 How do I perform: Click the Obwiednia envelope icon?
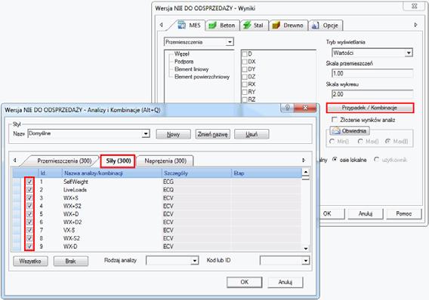[x=335, y=130]
